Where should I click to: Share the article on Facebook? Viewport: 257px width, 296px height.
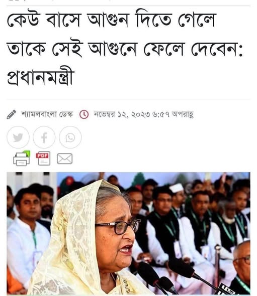coord(44,137)
